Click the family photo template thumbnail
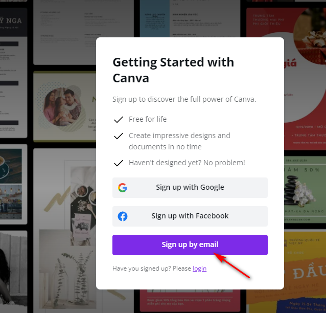The width and height of the screenshot is (326, 313). [x=65, y=106]
